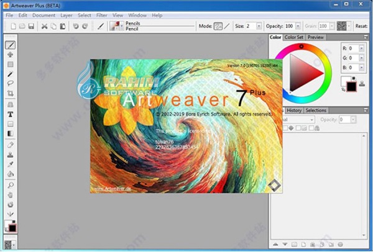
Task: Click the New document toolbar icon
Action: click(x=13, y=26)
